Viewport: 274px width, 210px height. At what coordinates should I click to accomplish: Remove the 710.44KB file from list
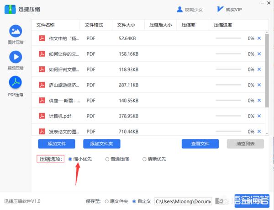coord(259,131)
